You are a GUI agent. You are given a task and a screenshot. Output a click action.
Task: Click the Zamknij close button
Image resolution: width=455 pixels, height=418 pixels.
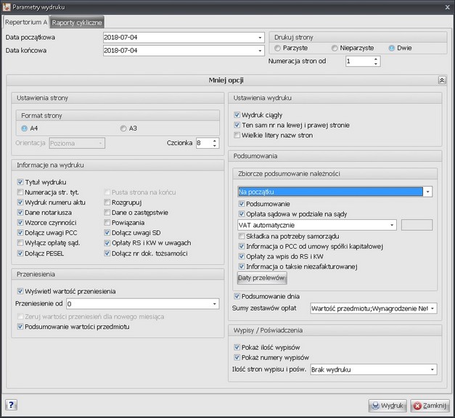click(430, 405)
